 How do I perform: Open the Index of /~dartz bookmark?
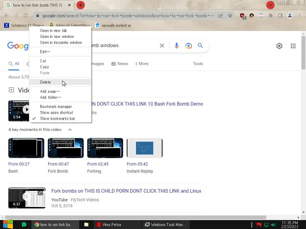70,26
